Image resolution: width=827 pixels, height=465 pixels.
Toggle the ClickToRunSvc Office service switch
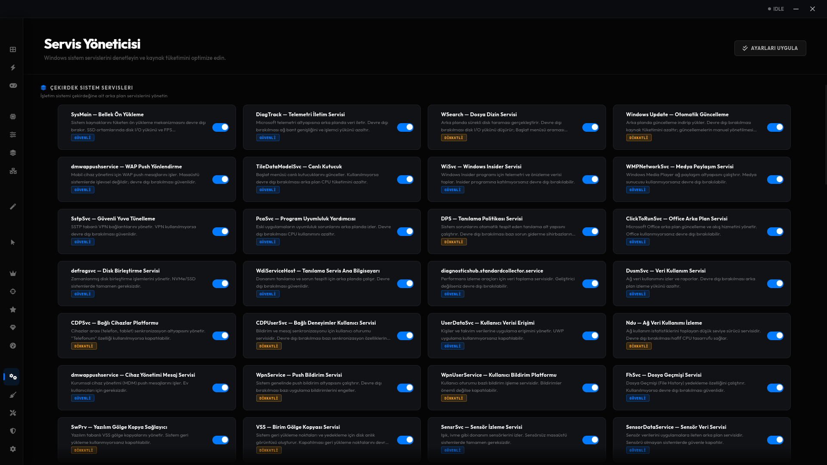point(775,232)
